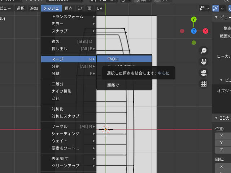Expand マージ submenu entry

click(69, 59)
